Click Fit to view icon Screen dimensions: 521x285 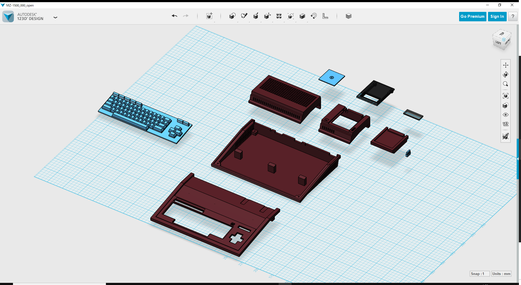(x=506, y=96)
